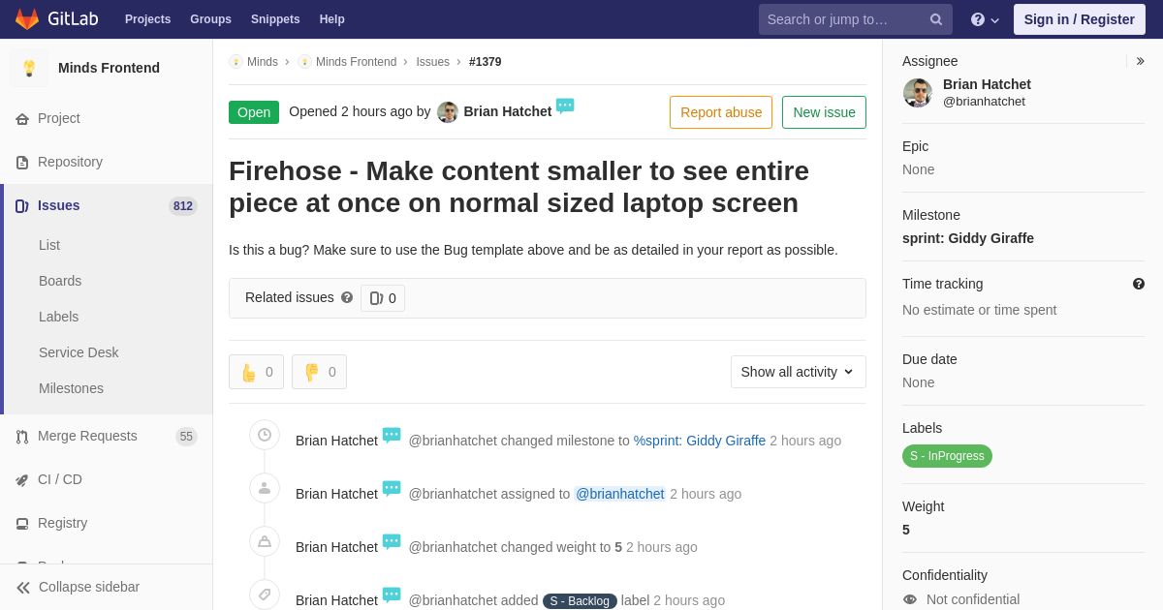Click chat badge on weight activity row
The image size is (1163, 610).
point(392,542)
